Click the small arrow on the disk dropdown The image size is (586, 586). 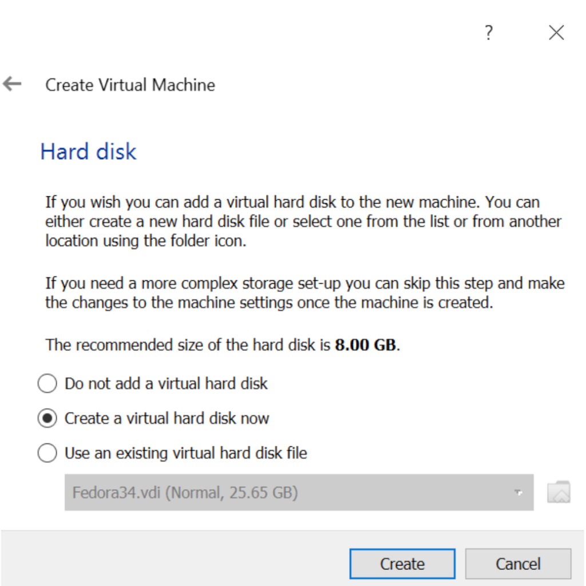(518, 492)
